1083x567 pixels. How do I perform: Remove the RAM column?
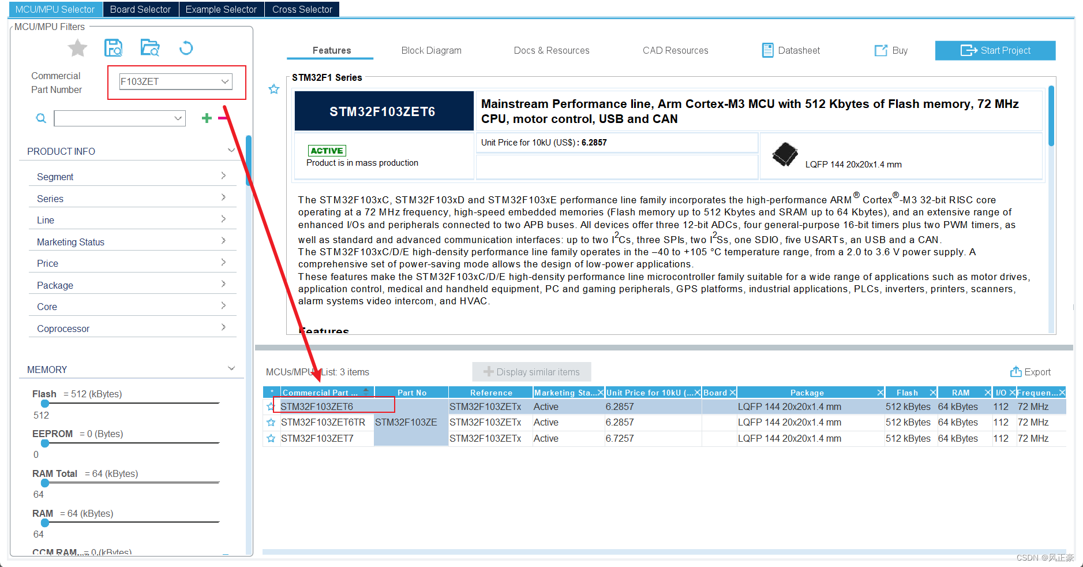click(987, 393)
